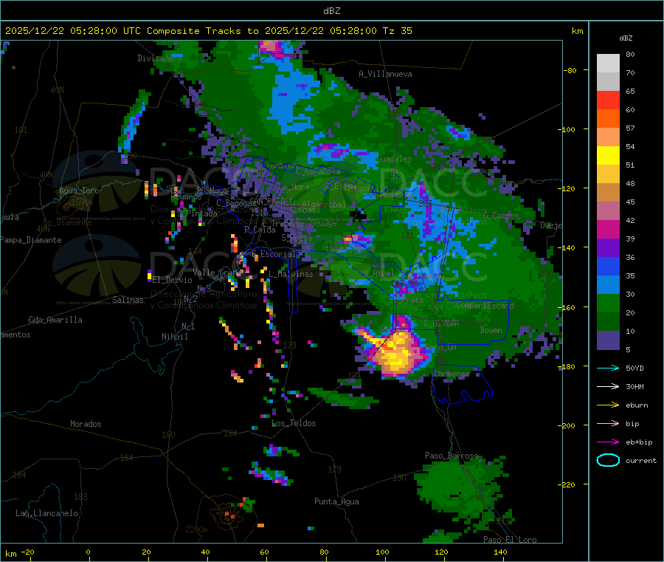664x562 pixels.
Task: Click the Cda_Amarilla place label
Action: (x=55, y=320)
